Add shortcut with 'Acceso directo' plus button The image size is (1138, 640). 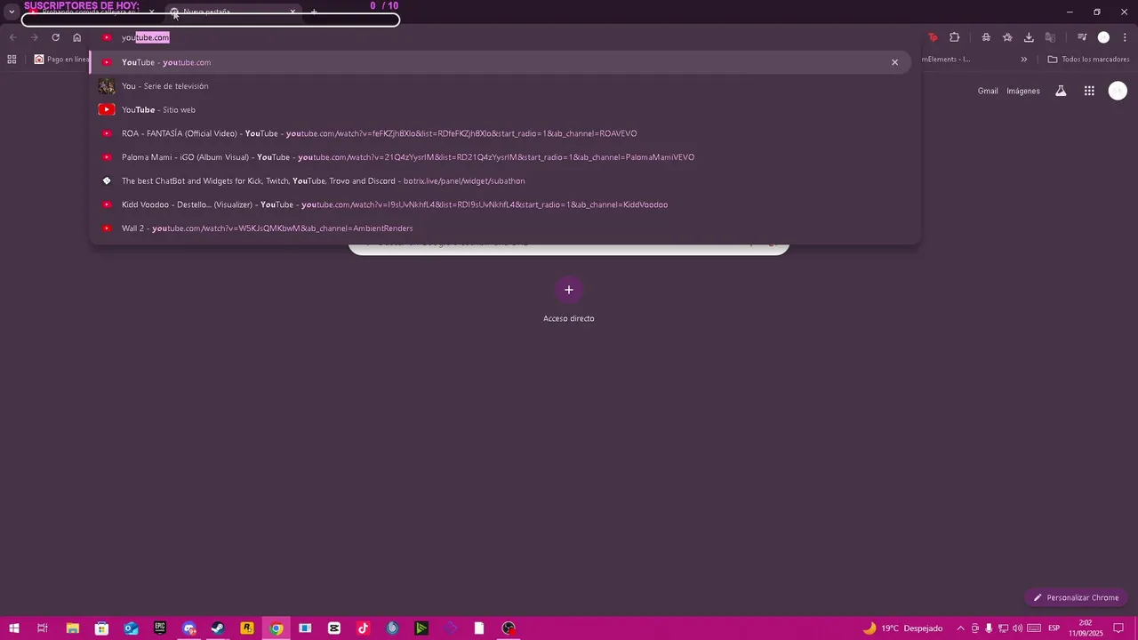[569, 290]
